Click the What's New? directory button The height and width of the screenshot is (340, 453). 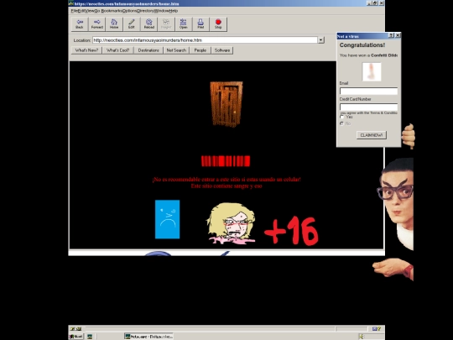pos(86,50)
